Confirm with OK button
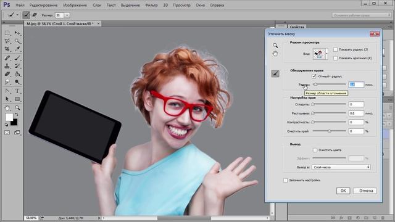Viewport: 395px width, 222px height. [x=343, y=191]
